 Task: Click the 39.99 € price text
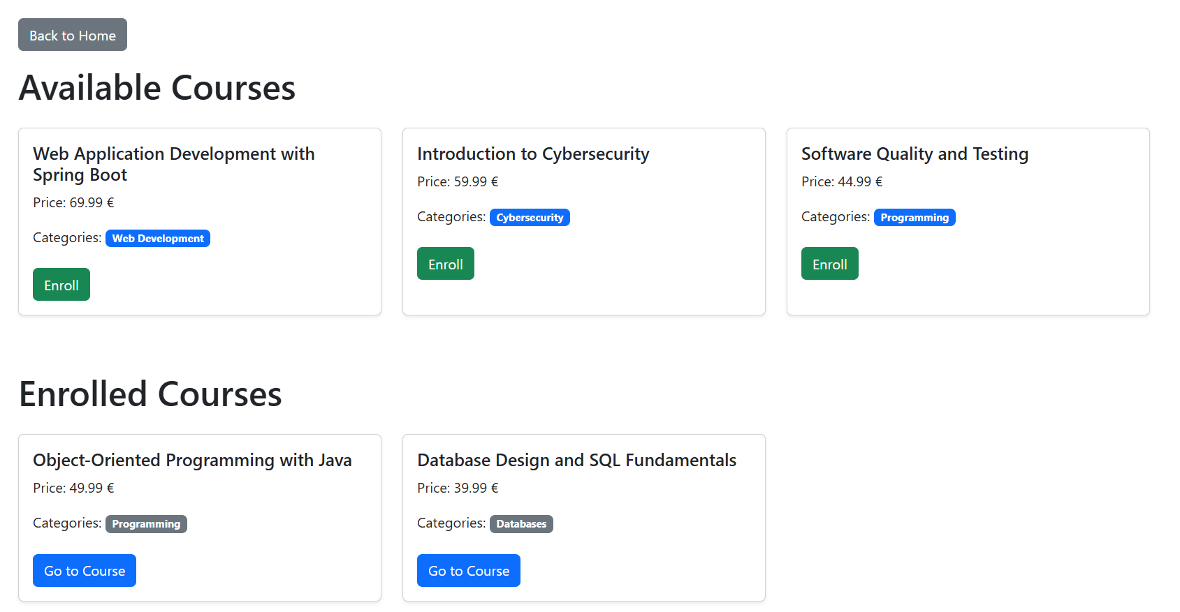click(475, 488)
